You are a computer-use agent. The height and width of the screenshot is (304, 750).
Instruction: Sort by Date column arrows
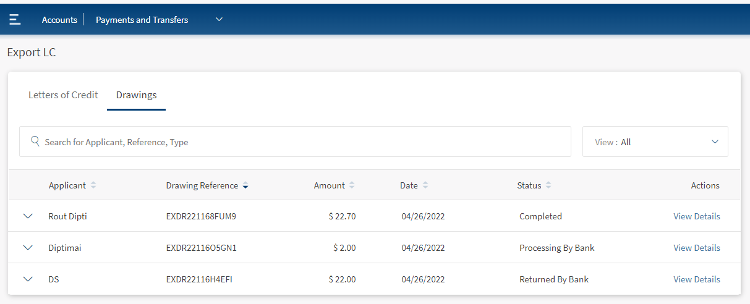coord(425,185)
